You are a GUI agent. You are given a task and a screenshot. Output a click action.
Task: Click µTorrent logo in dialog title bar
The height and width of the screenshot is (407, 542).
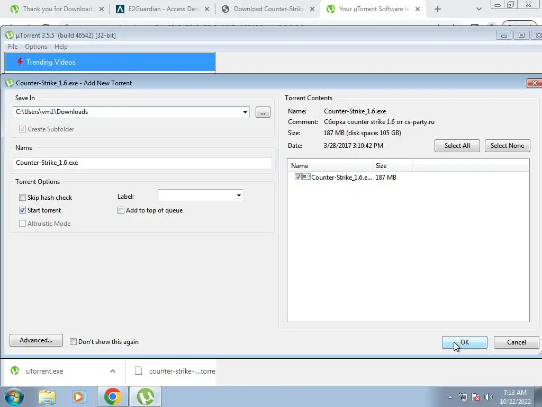10,83
